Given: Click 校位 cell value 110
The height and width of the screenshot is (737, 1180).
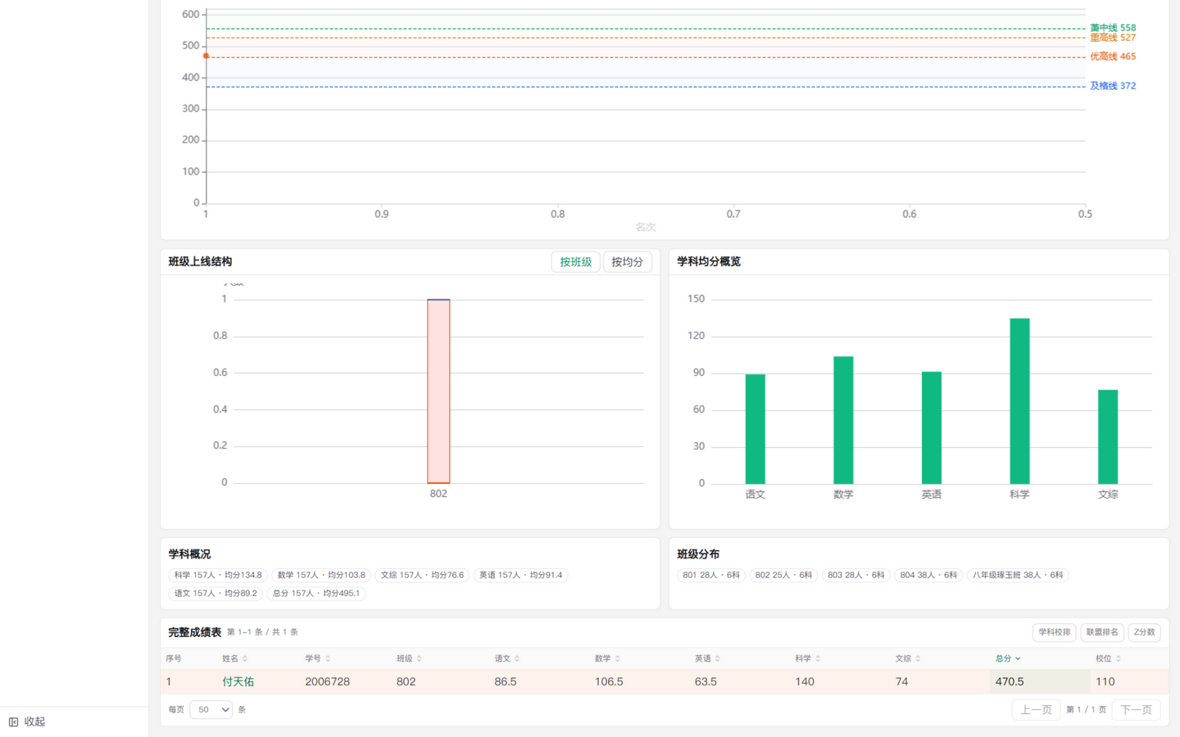Looking at the screenshot, I should coord(1105,681).
